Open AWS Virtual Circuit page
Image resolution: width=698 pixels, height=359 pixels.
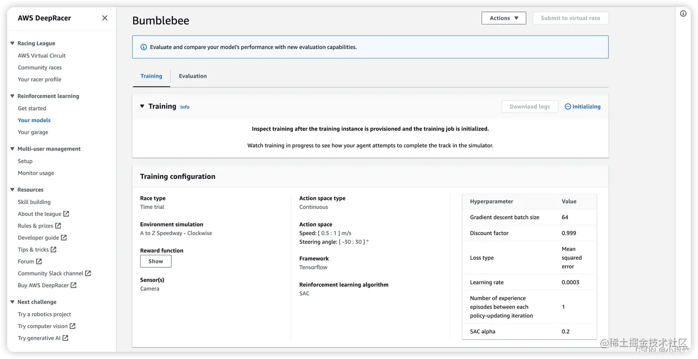point(41,56)
